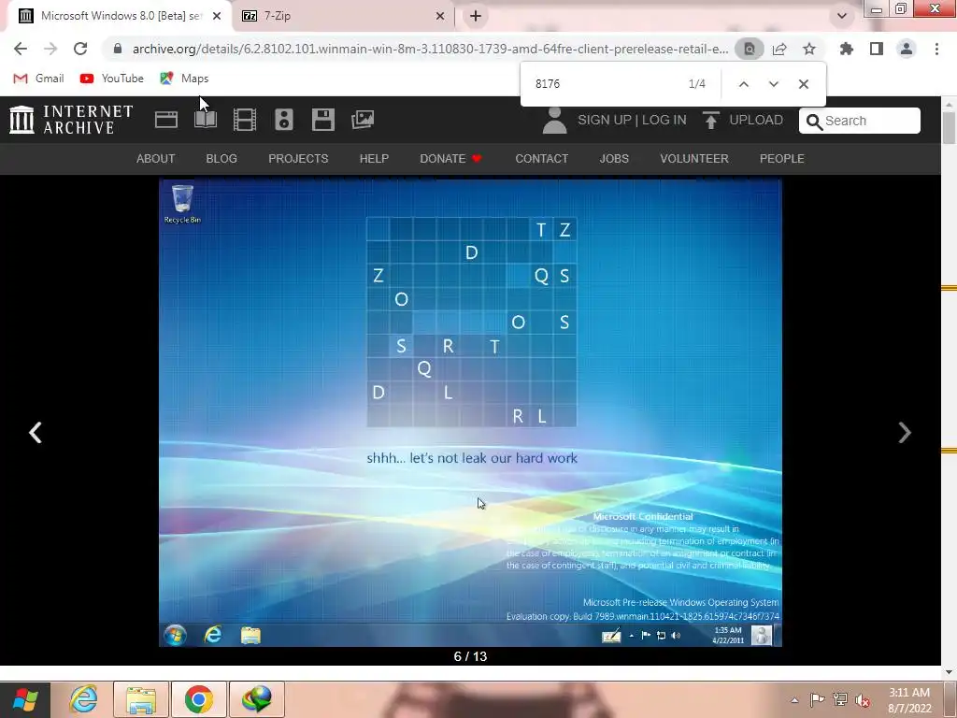Go back using the browser back arrow

[x=21, y=49]
